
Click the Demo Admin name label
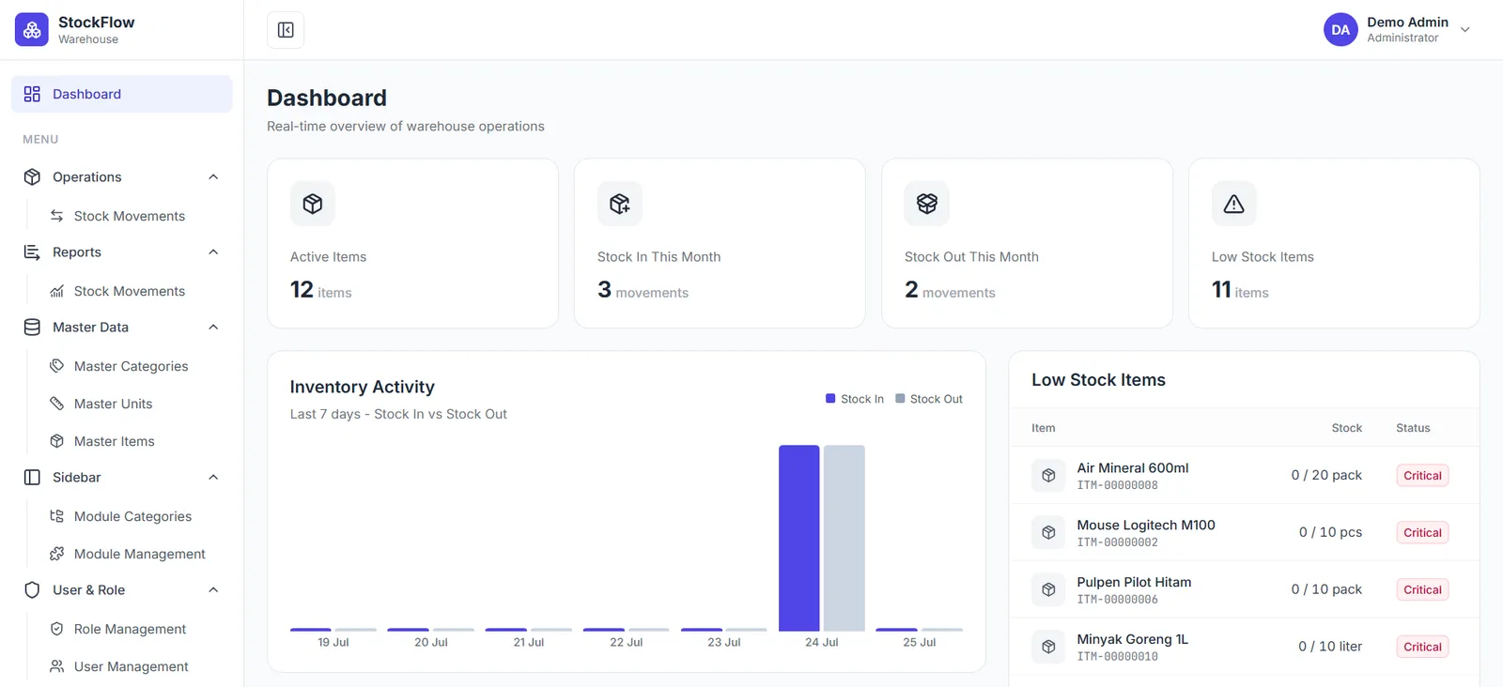[x=1407, y=22]
